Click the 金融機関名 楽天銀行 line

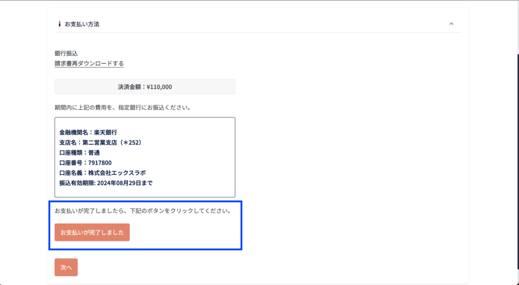pyautogui.click(x=88, y=132)
